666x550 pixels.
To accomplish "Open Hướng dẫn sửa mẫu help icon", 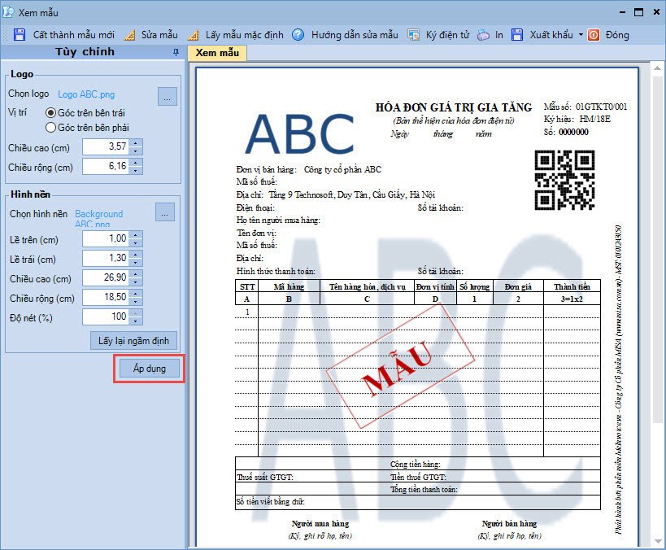I will pos(298,35).
